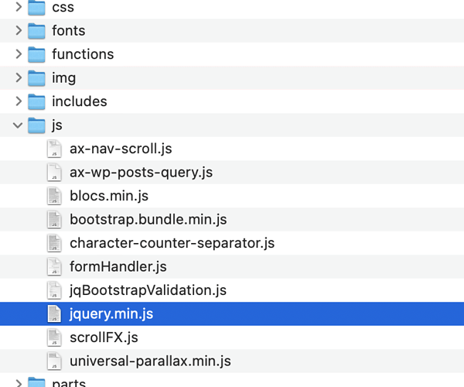
Task: Click the blocs.min.js file icon
Action: (53, 196)
